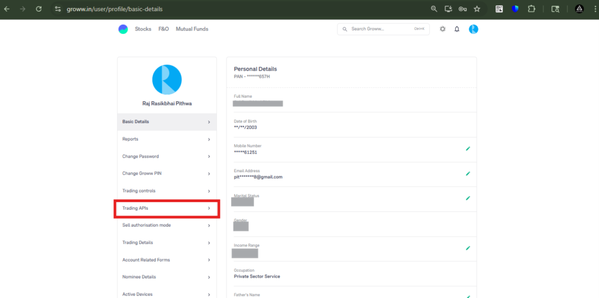Go to Stocks tab
The width and height of the screenshot is (599, 298).
click(143, 29)
